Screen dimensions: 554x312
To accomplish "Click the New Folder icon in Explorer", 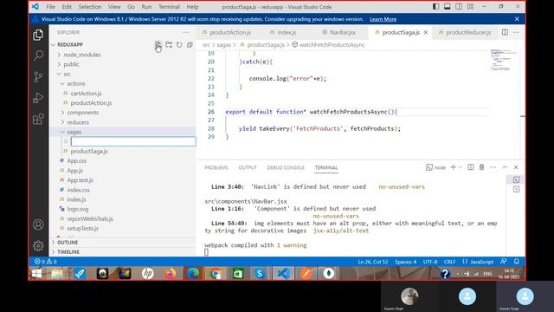I will pos(169,44).
